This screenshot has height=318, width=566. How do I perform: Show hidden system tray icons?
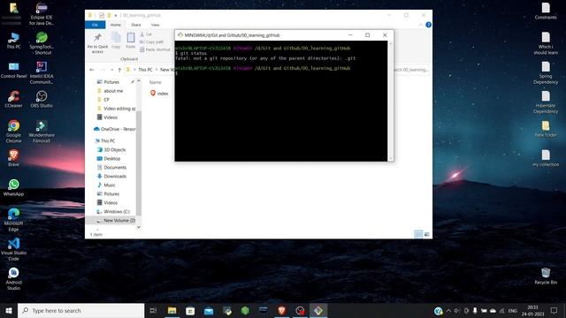448,310
